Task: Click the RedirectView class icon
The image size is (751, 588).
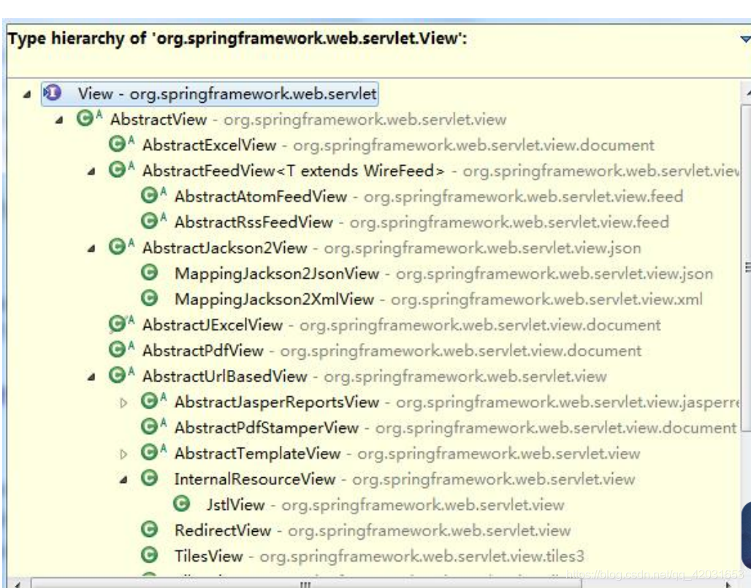Action: pyautogui.click(x=149, y=529)
